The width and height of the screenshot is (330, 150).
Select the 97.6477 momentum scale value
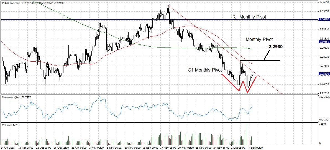324,120
